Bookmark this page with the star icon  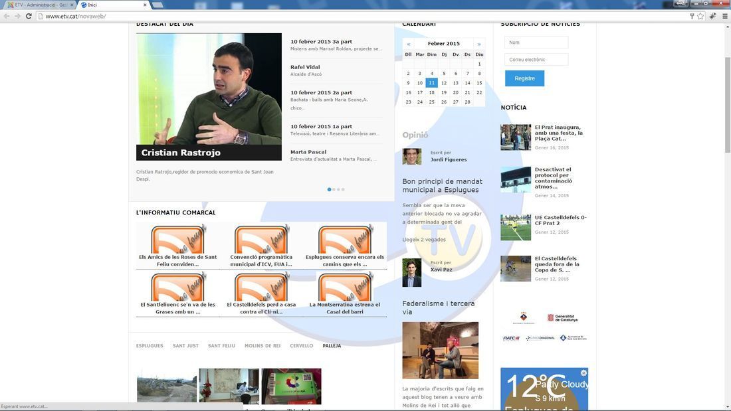700,16
